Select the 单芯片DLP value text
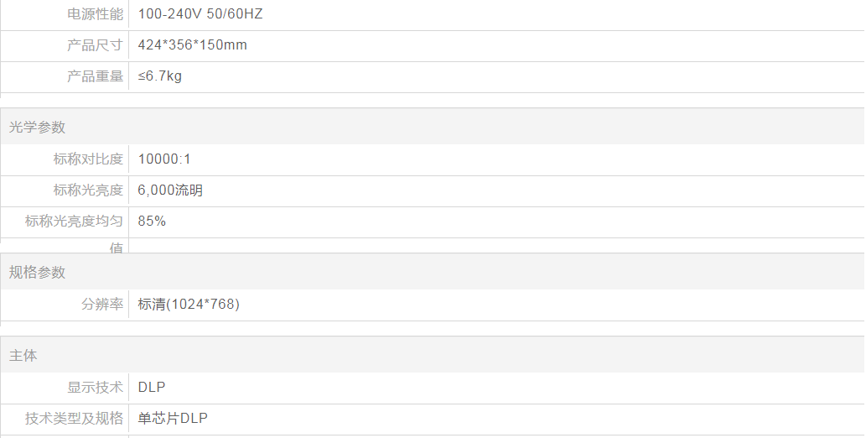 (x=173, y=419)
